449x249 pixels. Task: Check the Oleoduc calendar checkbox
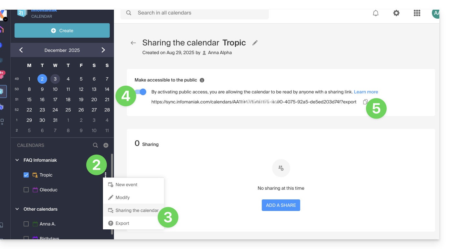point(26,190)
